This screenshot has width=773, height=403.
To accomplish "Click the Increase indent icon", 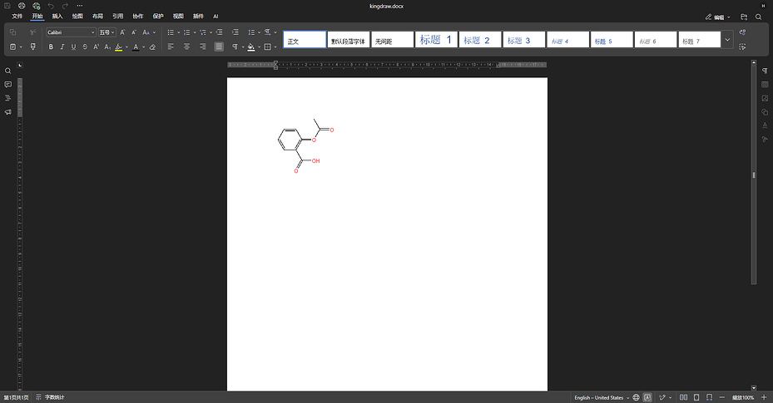I will [x=235, y=32].
